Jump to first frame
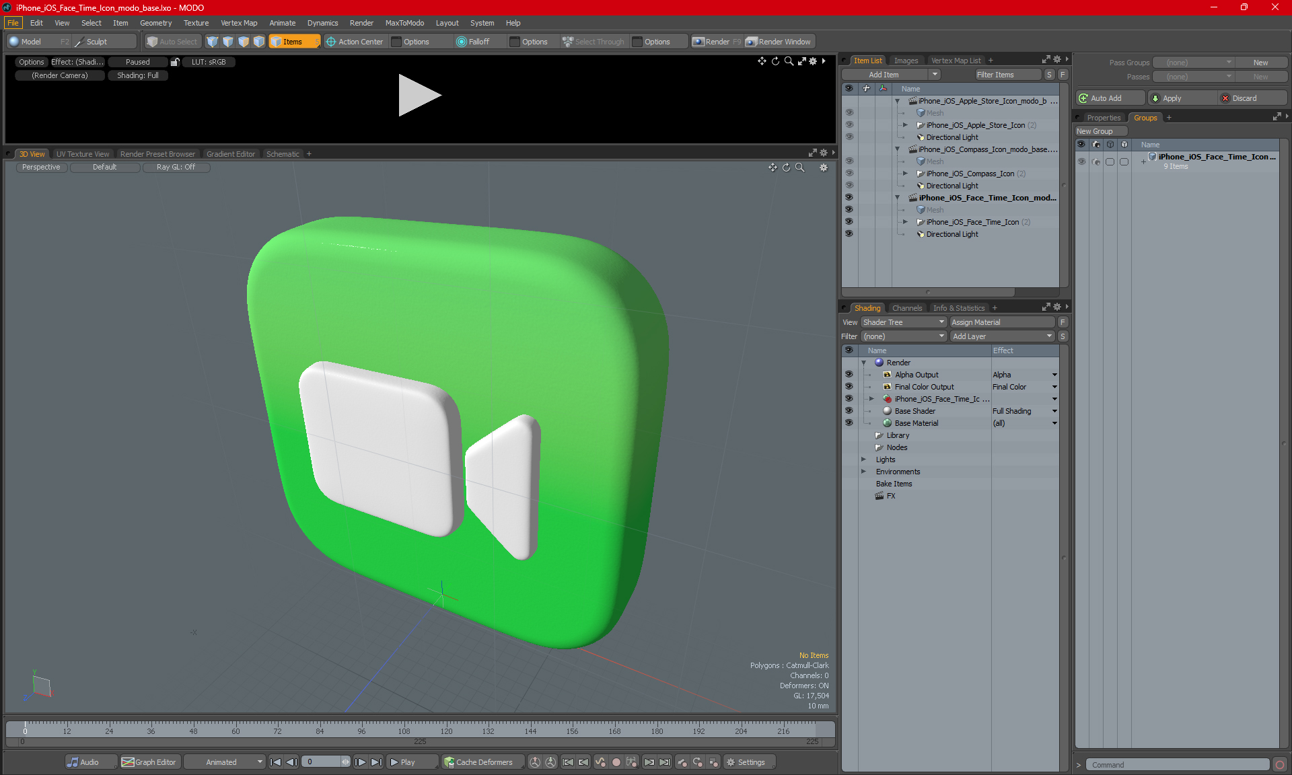The height and width of the screenshot is (775, 1292). tap(275, 762)
